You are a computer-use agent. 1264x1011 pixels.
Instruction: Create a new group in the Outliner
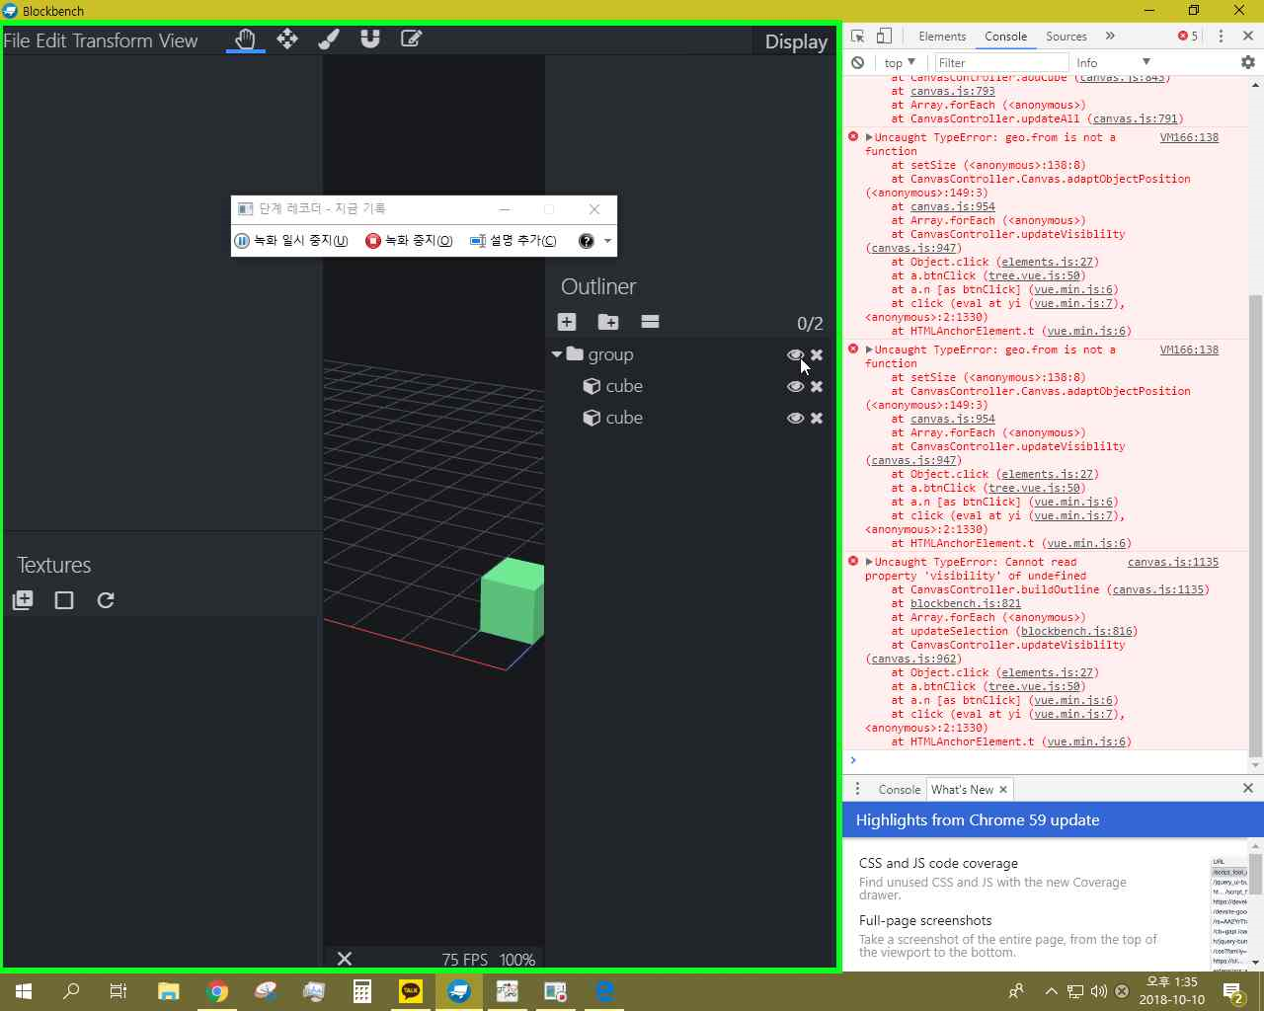[x=608, y=322]
